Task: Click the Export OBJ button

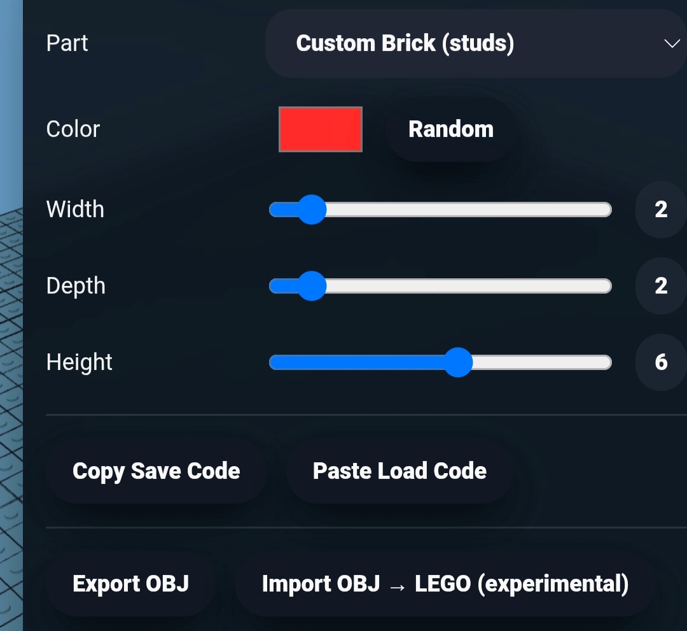Action: pos(130,584)
